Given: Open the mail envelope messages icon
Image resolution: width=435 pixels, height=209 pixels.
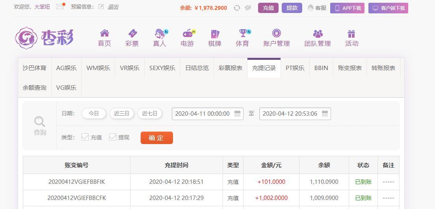Looking at the screenshot, I should pyautogui.click(x=59, y=7).
